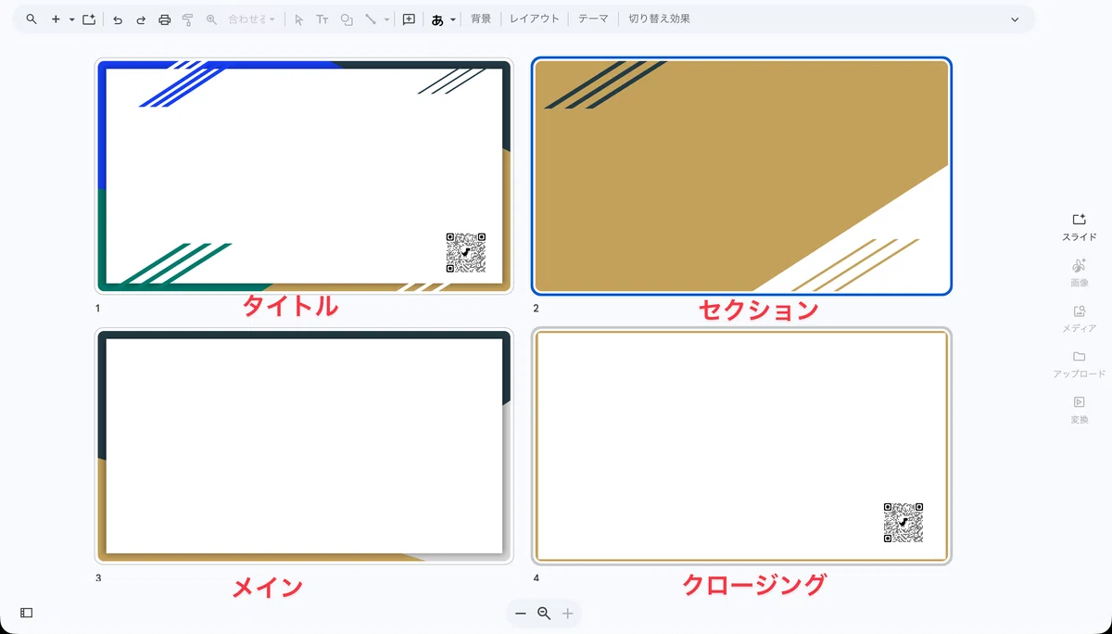Image resolution: width=1112 pixels, height=634 pixels.
Task: Click the zoom tool icon
Action: click(211, 19)
